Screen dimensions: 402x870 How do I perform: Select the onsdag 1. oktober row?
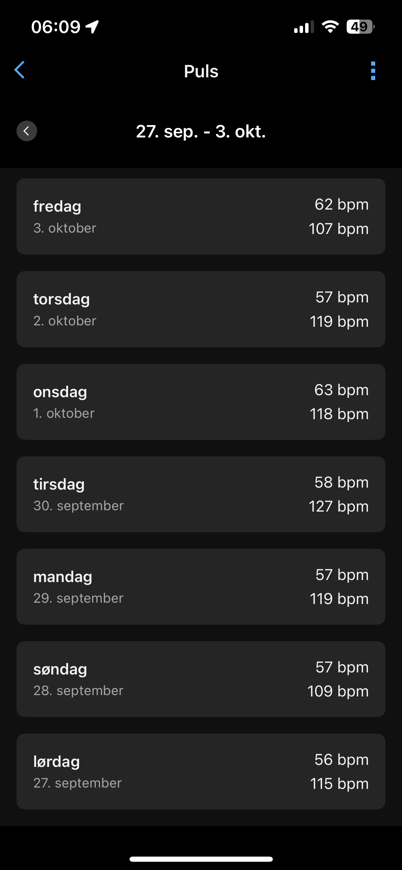(201, 402)
